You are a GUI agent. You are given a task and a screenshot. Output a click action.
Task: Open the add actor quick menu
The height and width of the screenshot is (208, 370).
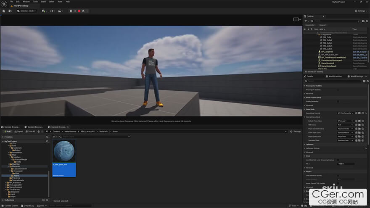tap(44, 11)
